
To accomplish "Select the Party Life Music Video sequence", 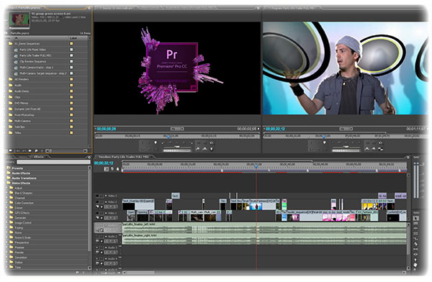I will coord(32,50).
